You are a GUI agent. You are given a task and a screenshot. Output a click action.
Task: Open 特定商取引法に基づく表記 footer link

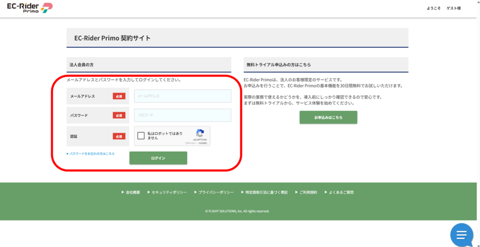(x=266, y=192)
